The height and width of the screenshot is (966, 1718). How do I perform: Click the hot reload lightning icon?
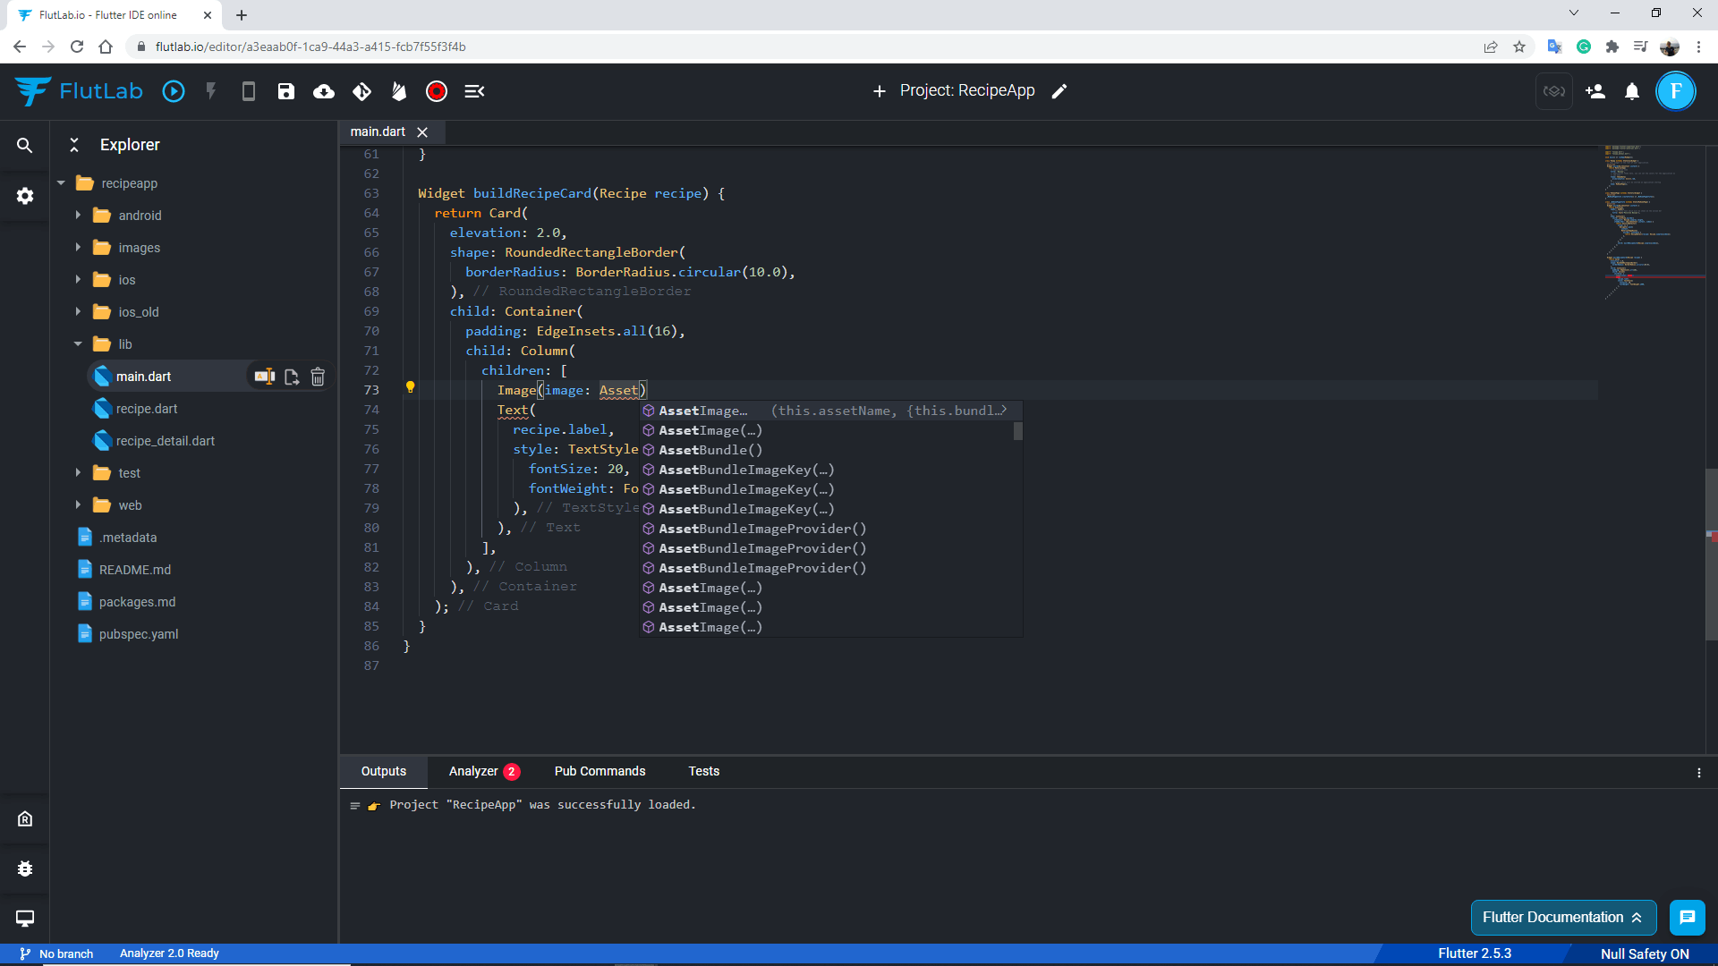211,91
